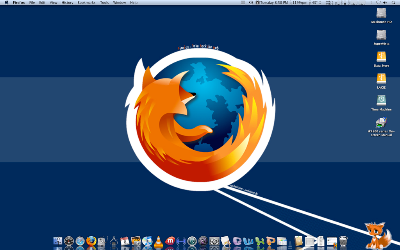The width and height of the screenshot is (400, 250).
Task: Click the volume icon in menu bar
Action: (x=385, y=3)
